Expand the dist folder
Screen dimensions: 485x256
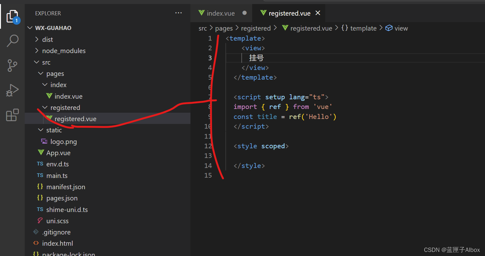tap(37, 39)
